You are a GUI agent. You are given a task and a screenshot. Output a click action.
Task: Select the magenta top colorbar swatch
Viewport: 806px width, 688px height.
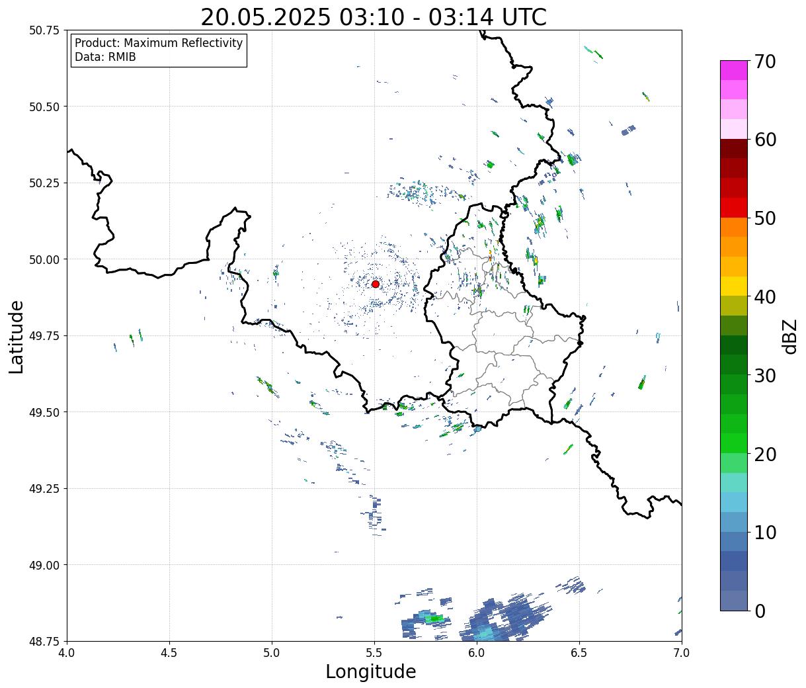pos(734,70)
